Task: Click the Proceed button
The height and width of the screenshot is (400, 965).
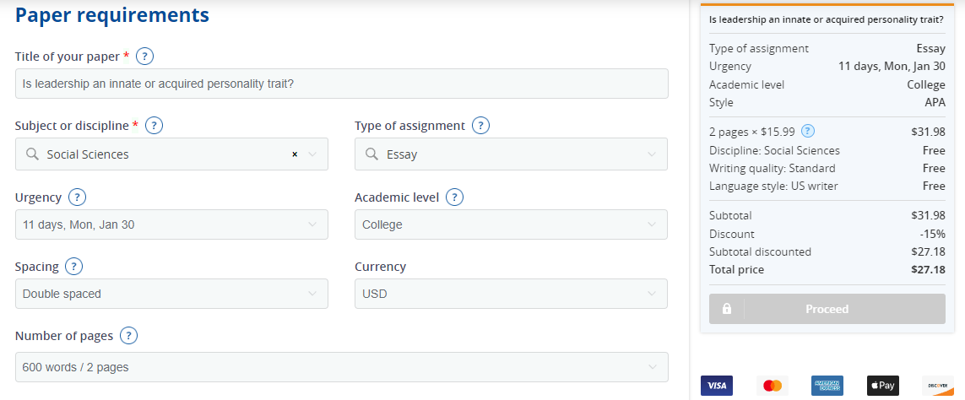Action: click(827, 309)
